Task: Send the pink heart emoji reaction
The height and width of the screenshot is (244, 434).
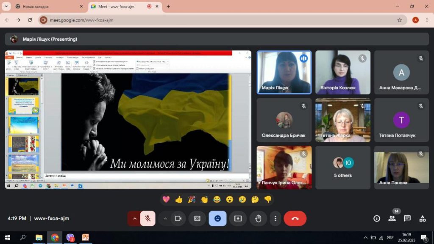Action: [166, 199]
